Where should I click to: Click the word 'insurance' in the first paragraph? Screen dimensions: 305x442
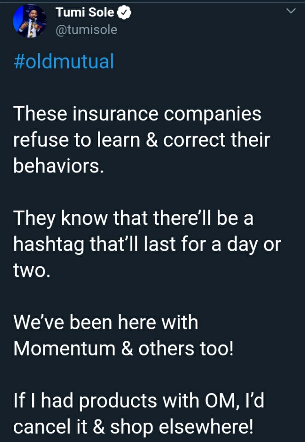(x=115, y=114)
